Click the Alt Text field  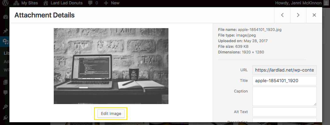(x=284, y=112)
